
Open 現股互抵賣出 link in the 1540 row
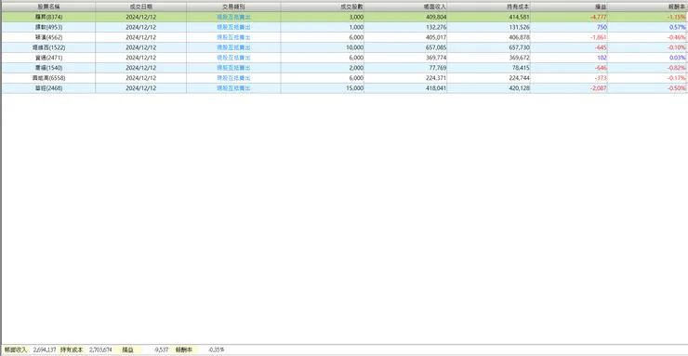pos(233,68)
